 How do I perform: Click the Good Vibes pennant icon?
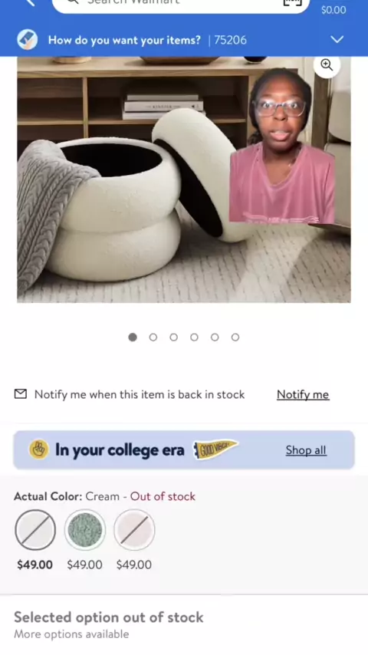tap(215, 449)
